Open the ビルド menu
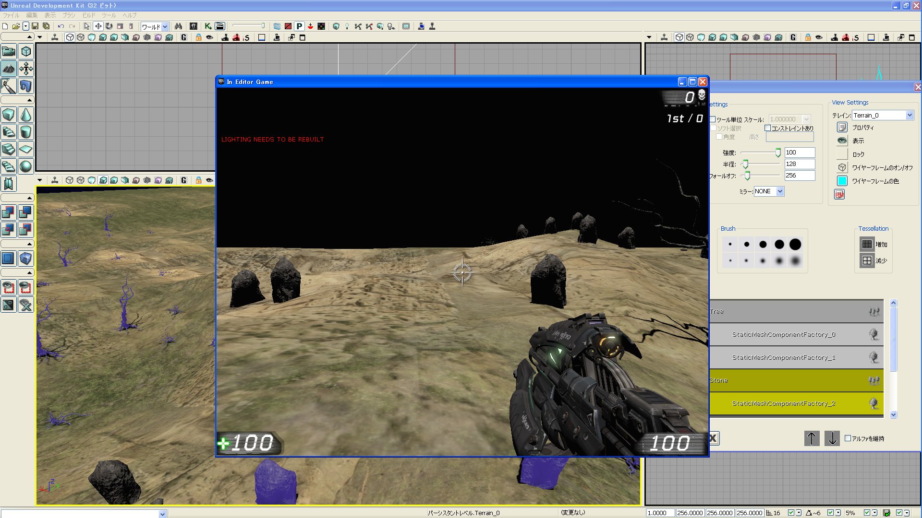922x518 pixels. click(x=89, y=15)
